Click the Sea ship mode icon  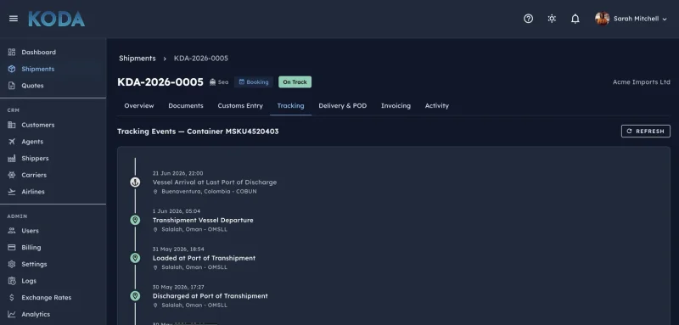click(213, 81)
